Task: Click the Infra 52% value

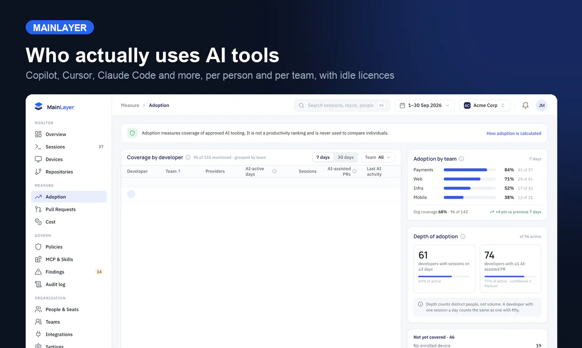Action: (509, 188)
